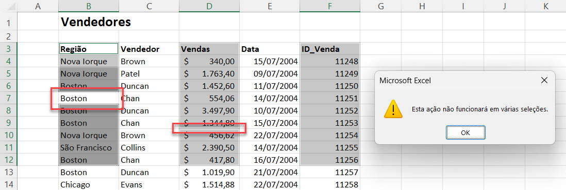This screenshot has height=190, width=566.
Task: Click the 1.514,88 sales cell
Action: pos(209,184)
